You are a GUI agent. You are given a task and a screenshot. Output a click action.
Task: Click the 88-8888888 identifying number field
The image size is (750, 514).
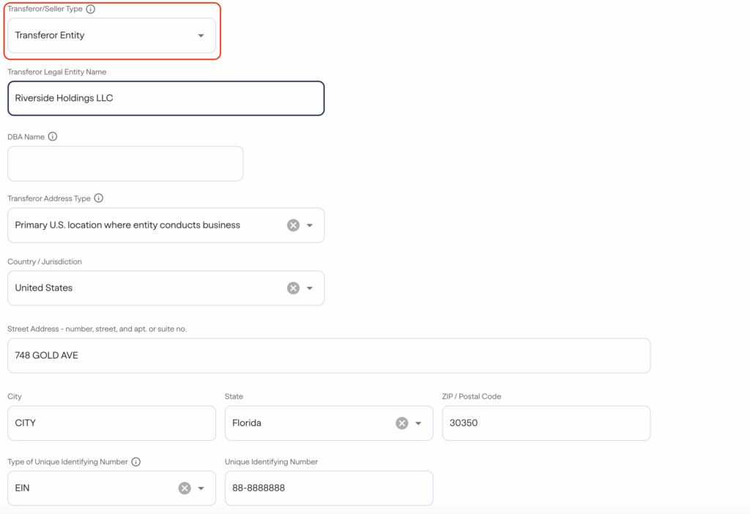click(x=328, y=488)
